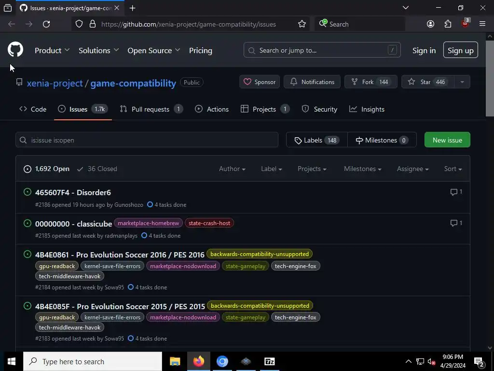Open the Pull requests tab
The image size is (494, 371).
(151, 109)
